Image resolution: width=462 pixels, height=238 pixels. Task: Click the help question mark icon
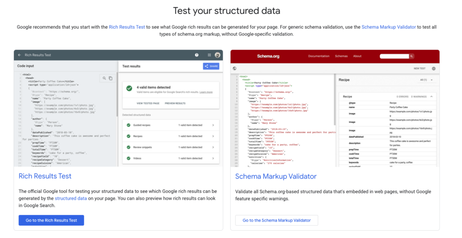point(197,55)
